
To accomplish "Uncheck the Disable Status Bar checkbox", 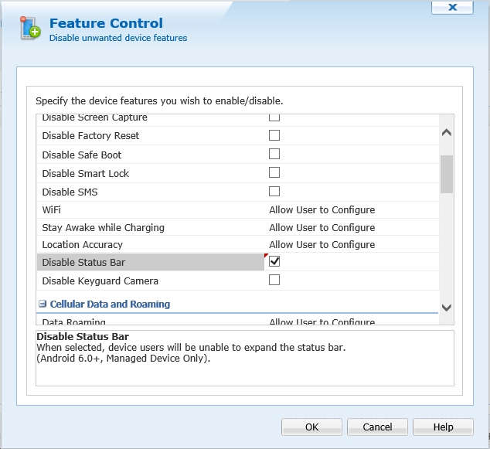I will 274,261.
